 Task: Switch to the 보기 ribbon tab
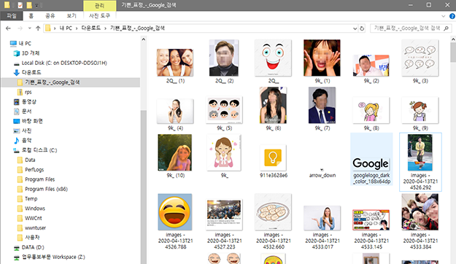pos(72,16)
